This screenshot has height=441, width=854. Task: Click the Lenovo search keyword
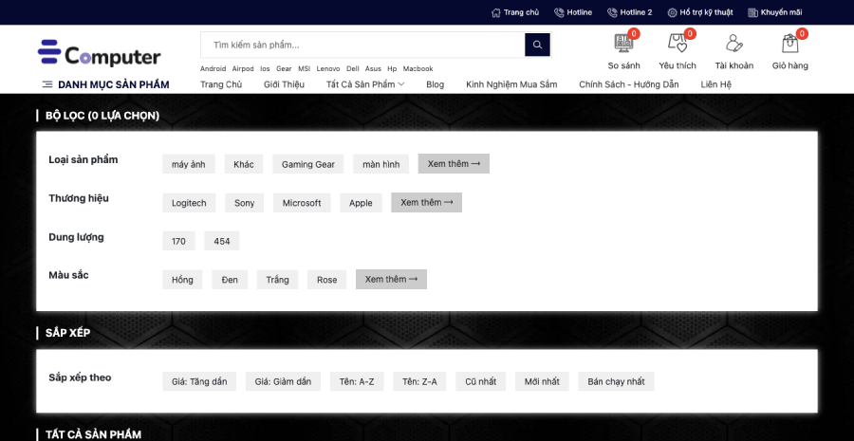click(328, 68)
